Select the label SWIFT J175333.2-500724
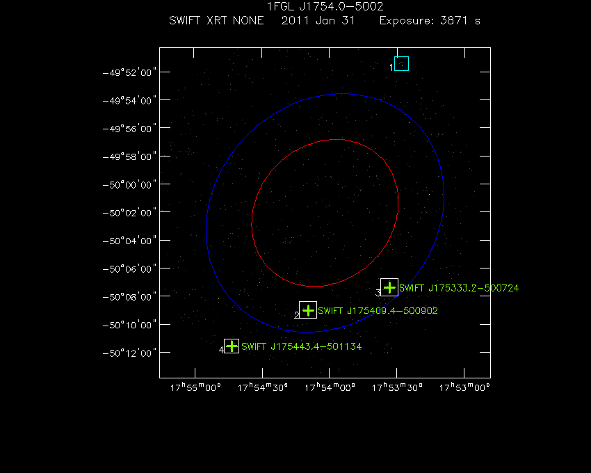The image size is (591, 473). (x=459, y=288)
